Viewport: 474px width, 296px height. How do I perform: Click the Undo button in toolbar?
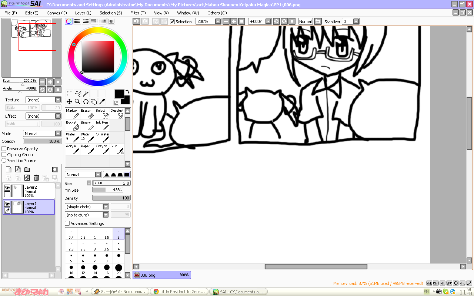pyautogui.click(x=137, y=21)
